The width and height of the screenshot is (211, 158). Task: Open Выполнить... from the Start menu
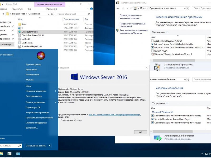(32, 128)
